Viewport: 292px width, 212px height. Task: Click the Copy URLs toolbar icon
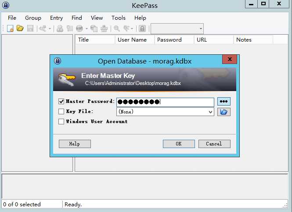[94, 28]
